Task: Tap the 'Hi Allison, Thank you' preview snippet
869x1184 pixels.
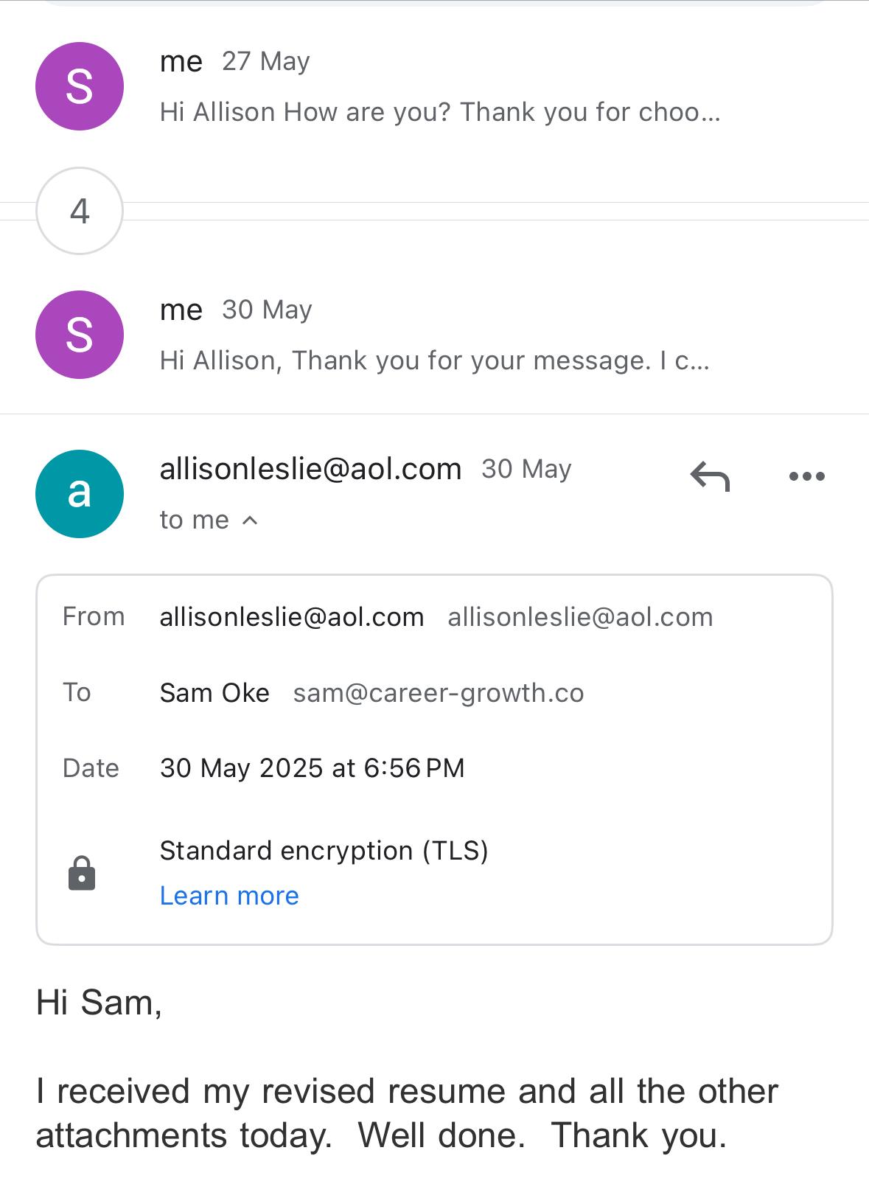Action: point(434,361)
